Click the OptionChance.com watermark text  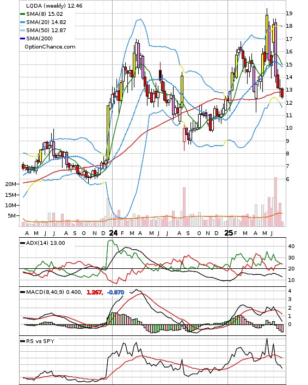[x=50, y=47]
